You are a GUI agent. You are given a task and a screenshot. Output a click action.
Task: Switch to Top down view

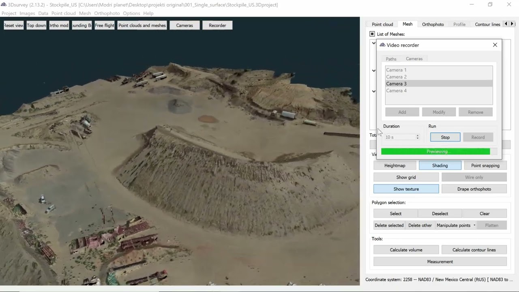point(36,25)
